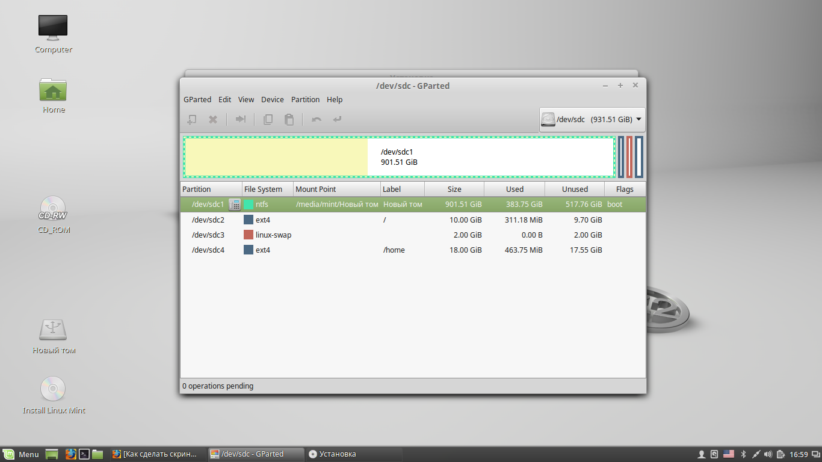Open the /dev/sdc device selector dropdown
This screenshot has height=462, width=822.
[591, 120]
